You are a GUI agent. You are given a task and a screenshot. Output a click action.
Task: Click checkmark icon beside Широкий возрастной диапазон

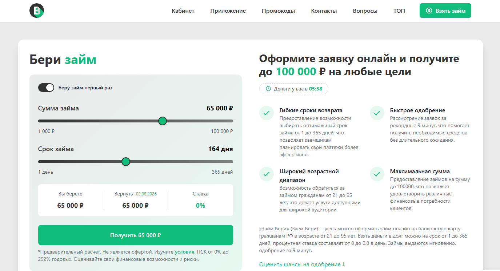267,174
